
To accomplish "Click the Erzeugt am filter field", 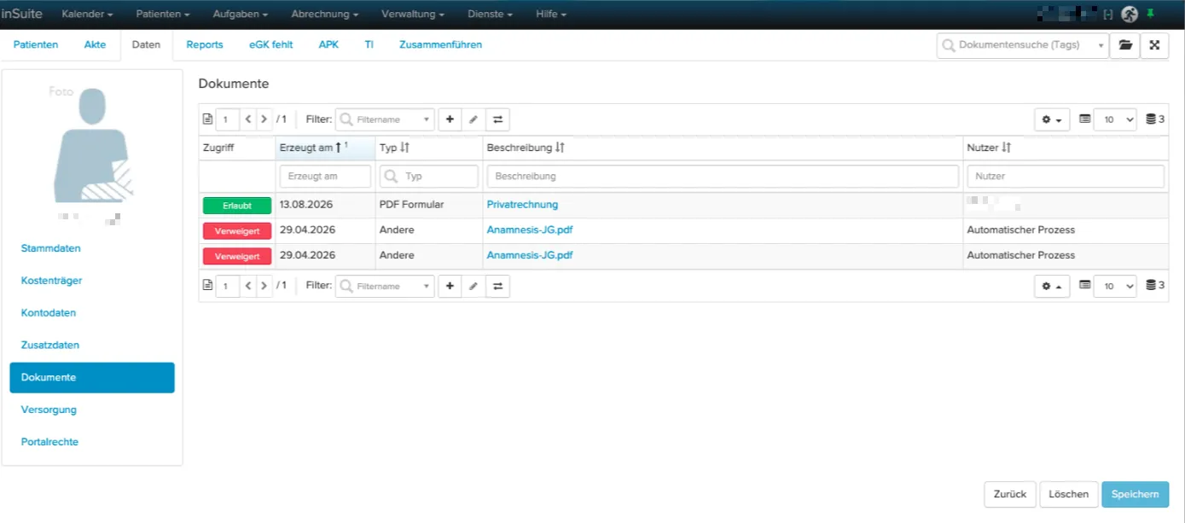I will pyautogui.click(x=325, y=177).
